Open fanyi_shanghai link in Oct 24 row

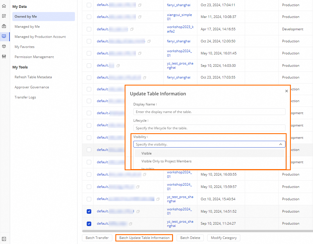179,41
